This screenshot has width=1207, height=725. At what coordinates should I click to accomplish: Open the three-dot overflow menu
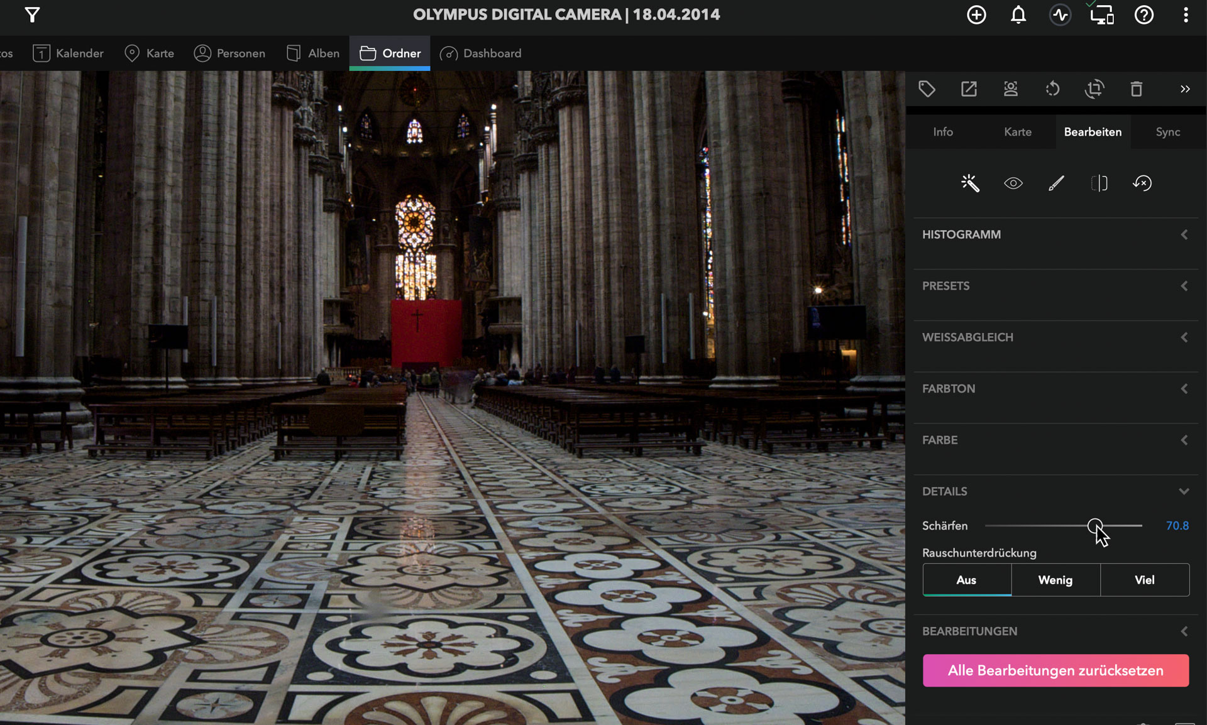1186,14
